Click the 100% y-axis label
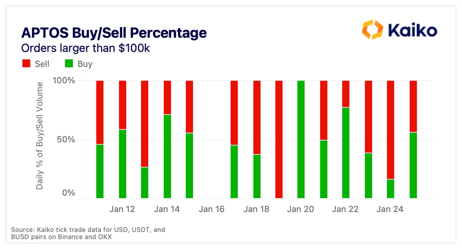Screen dimensions: 462x249 coord(64,81)
